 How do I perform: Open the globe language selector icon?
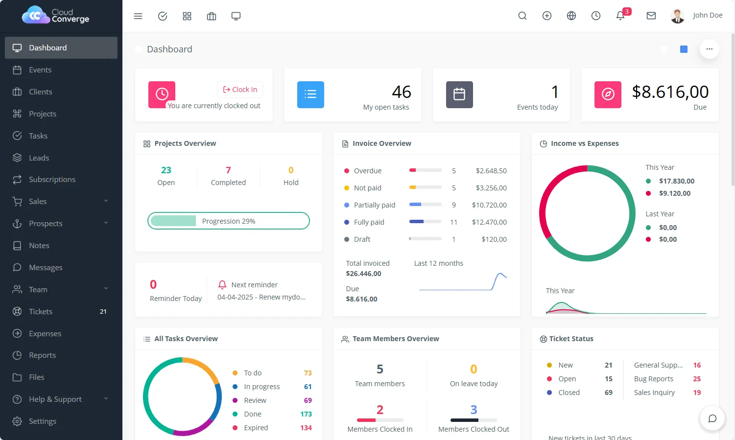tap(571, 16)
